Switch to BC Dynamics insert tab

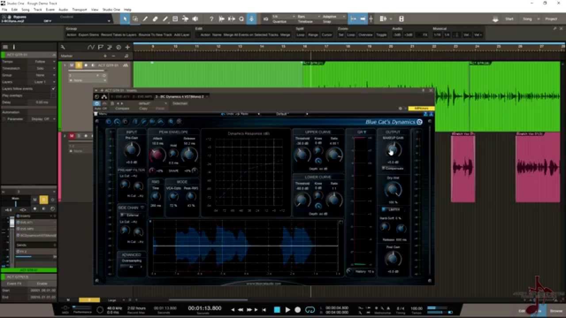[x=182, y=96]
